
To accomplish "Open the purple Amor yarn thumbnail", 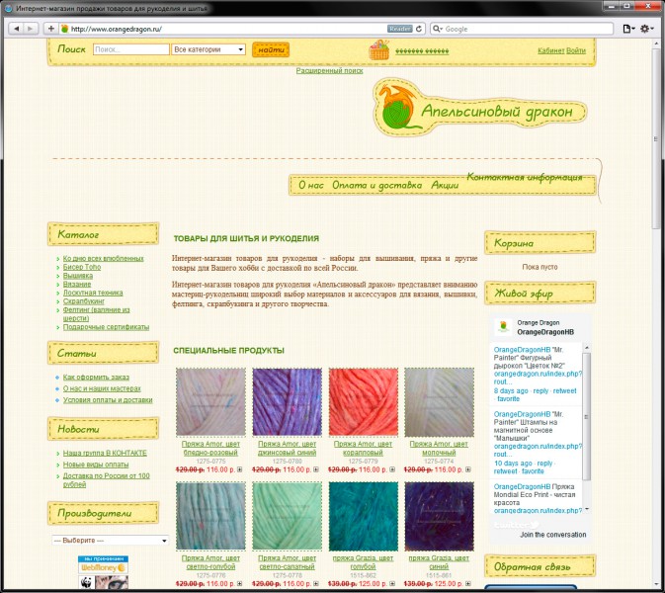I will pos(288,402).
